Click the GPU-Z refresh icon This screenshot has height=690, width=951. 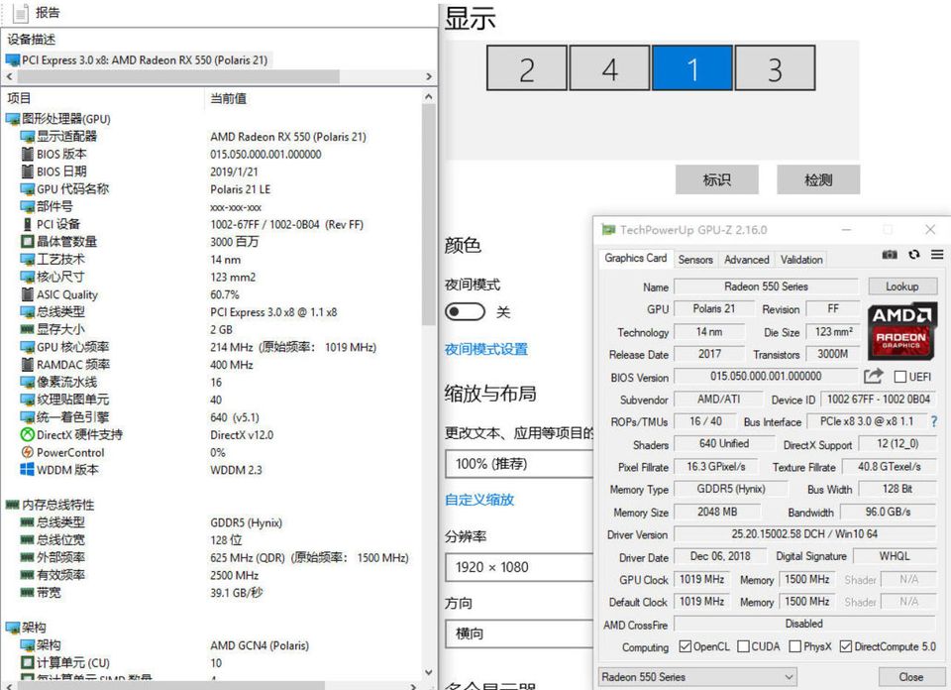914,255
